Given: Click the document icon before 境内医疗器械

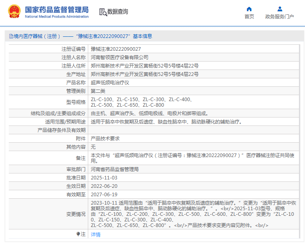Looking at the screenshot, I should [10, 36].
